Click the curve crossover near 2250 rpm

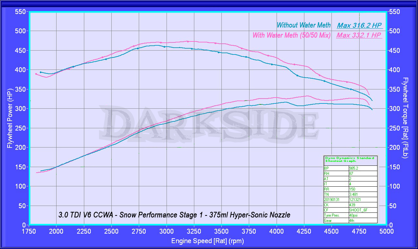click(85, 62)
